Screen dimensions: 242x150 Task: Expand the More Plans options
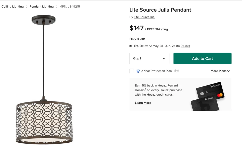tap(220, 71)
